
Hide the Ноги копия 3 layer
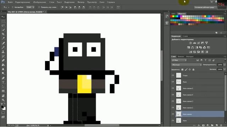[x=173, y=101]
